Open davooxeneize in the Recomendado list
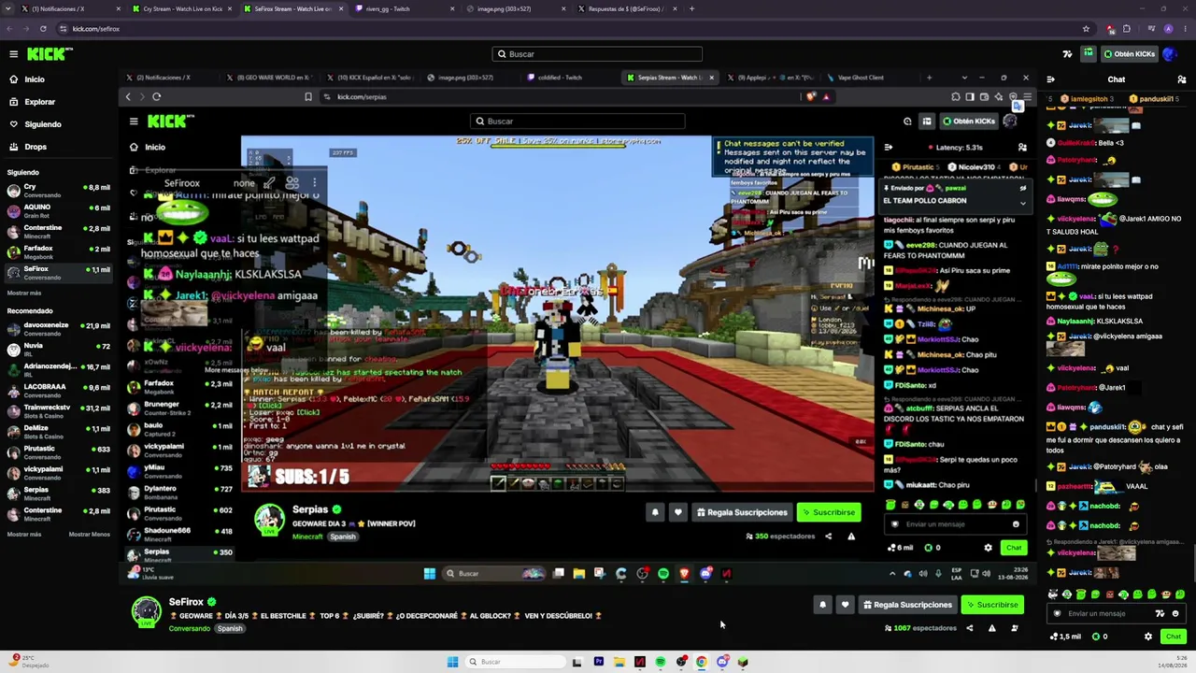This screenshot has width=1196, height=673. [x=59, y=329]
